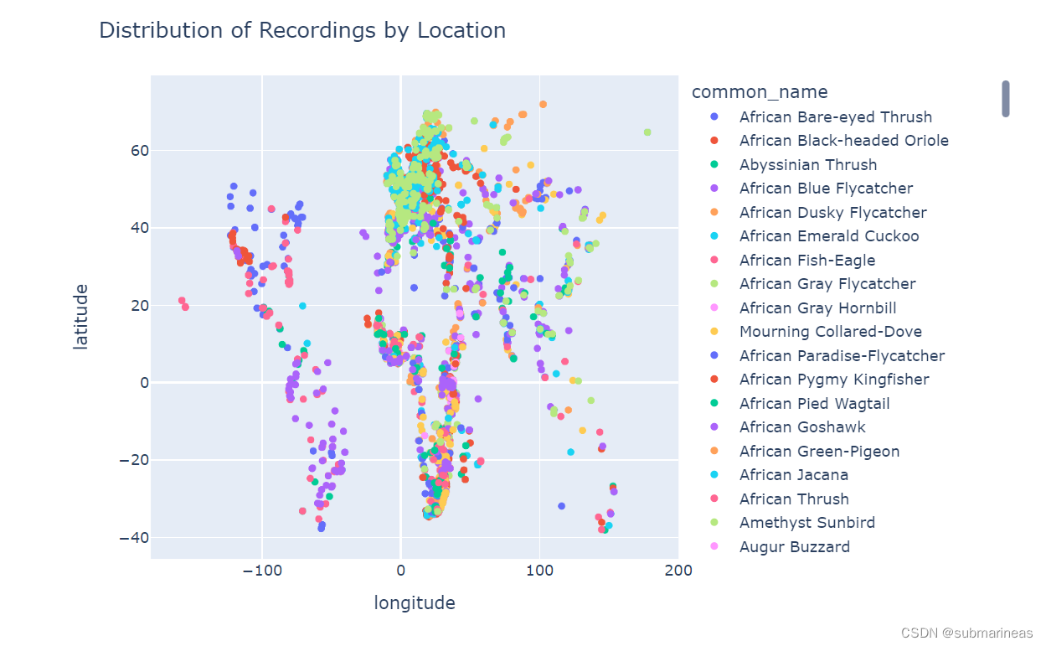Click the x-axis tick label −100
The width and height of the screenshot is (1046, 646).
pyautogui.click(x=262, y=571)
